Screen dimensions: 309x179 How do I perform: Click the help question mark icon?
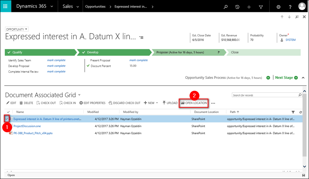click(290, 7)
